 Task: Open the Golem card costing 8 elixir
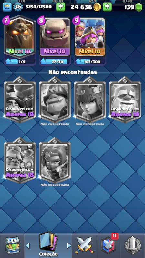[55, 37]
